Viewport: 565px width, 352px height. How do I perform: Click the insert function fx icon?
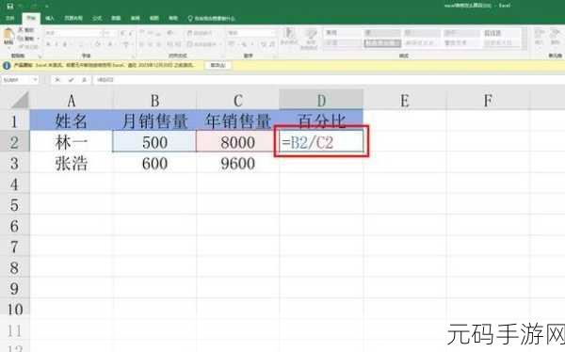84,80
